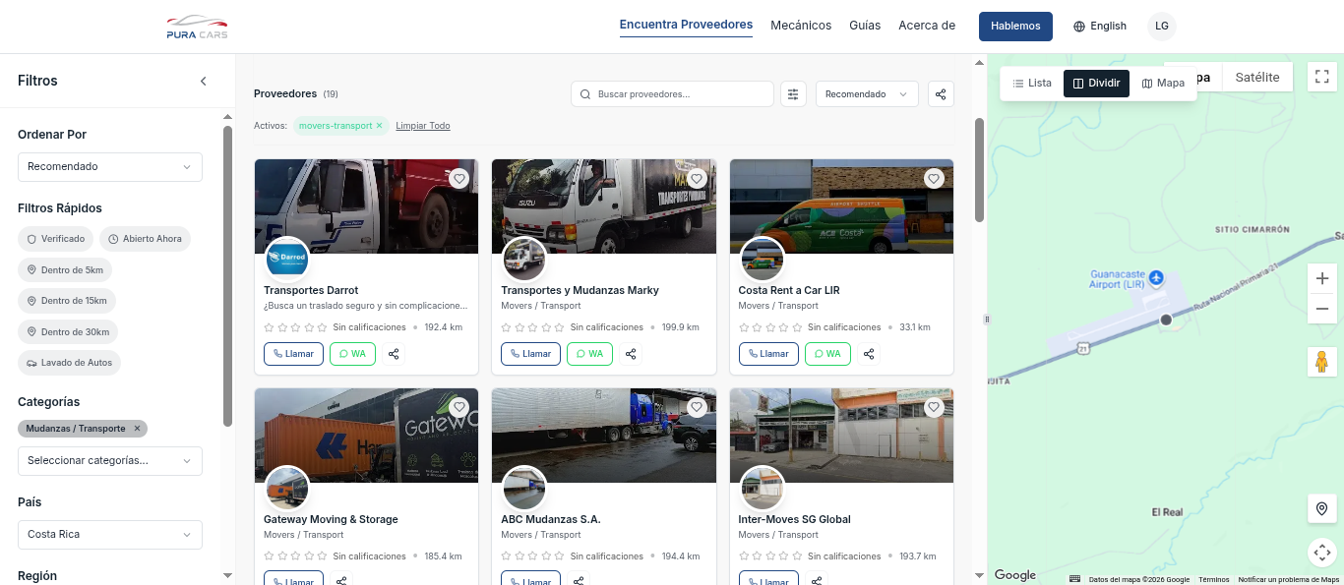1344x585 pixels.
Task: Switch to Lista view
Action: 1032,84
